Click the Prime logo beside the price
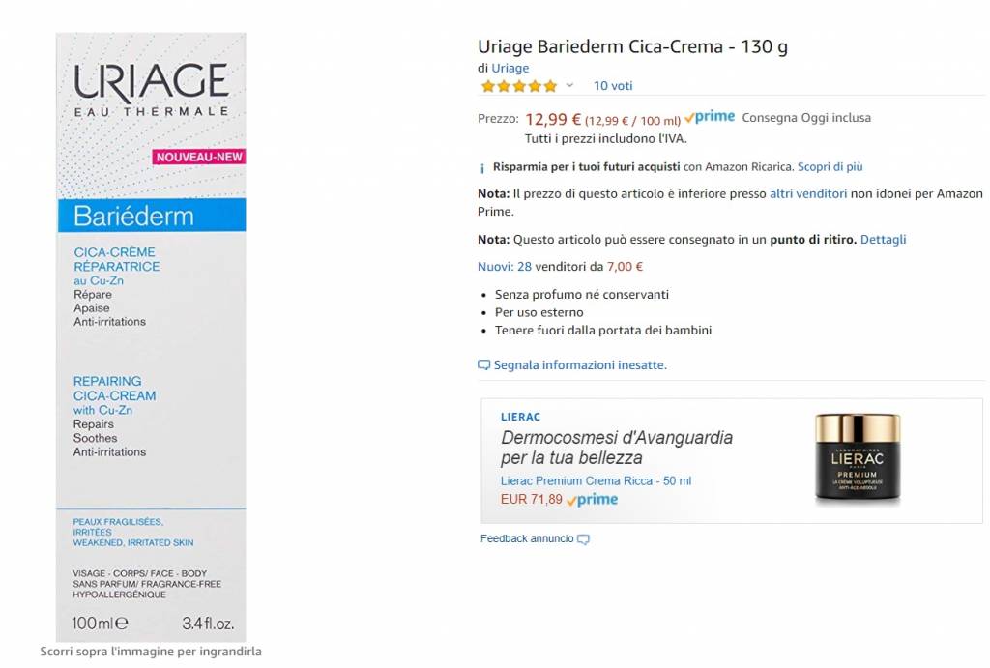Screen dimensions: 990x668 pyautogui.click(x=710, y=118)
